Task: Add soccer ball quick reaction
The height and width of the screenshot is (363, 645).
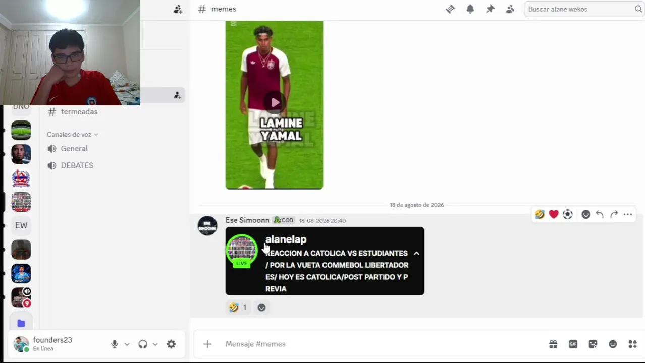Action: (x=567, y=215)
